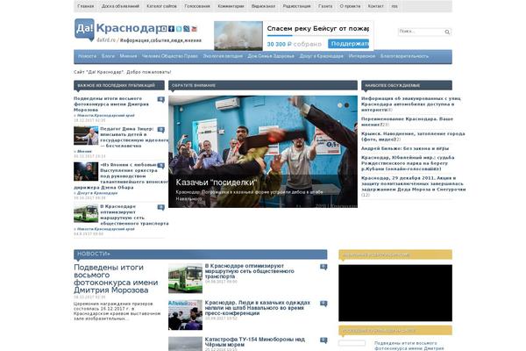526x351 pixels.
Task: Open Крымск. Наводнение, затопление города link
Action: (x=413, y=136)
